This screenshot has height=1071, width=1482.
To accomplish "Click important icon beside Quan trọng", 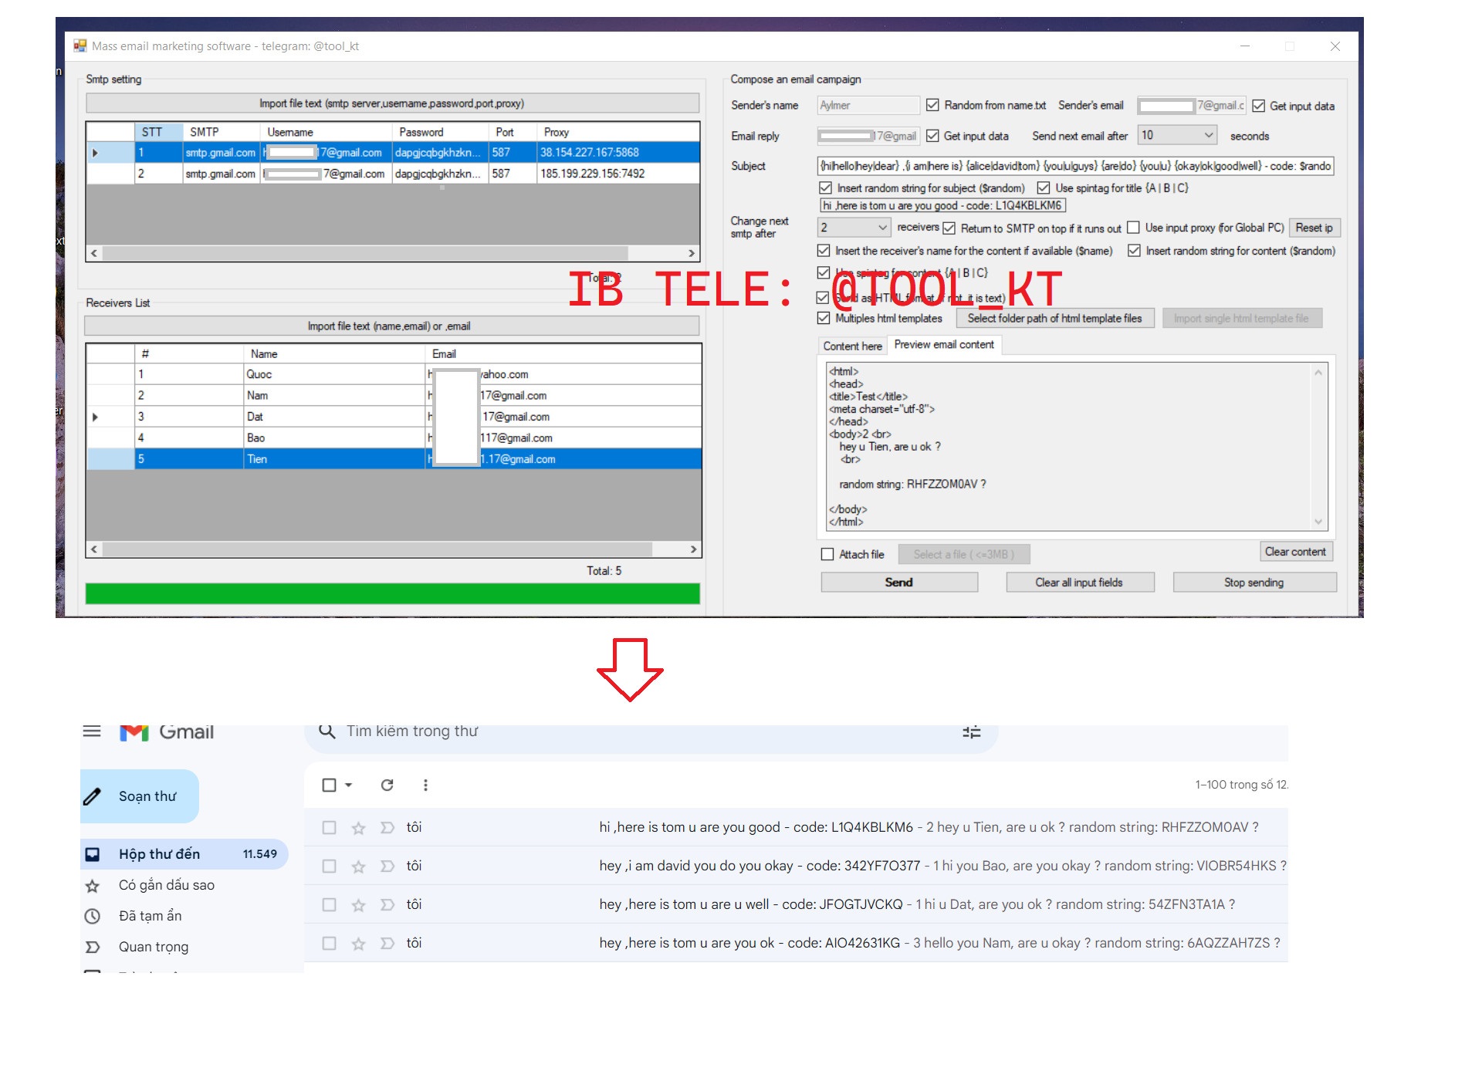I will pos(92,948).
